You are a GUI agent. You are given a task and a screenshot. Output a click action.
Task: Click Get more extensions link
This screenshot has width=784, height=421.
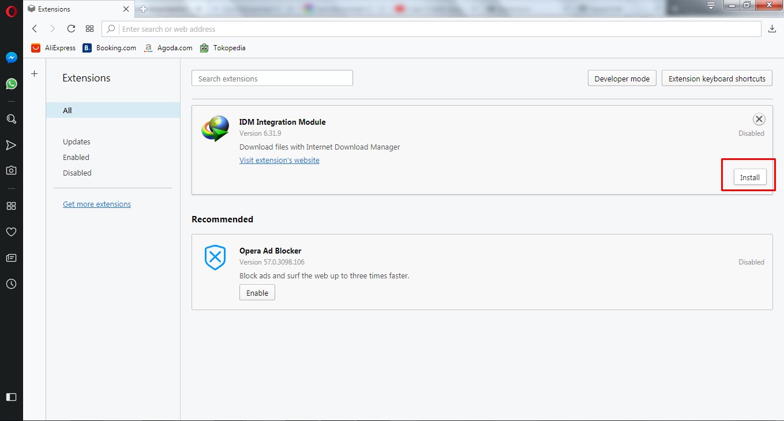(x=97, y=204)
